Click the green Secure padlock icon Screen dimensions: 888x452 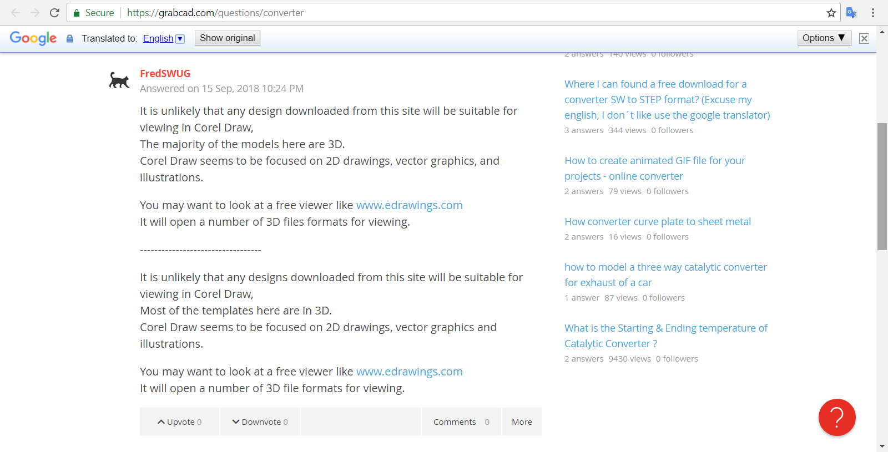[x=77, y=13]
